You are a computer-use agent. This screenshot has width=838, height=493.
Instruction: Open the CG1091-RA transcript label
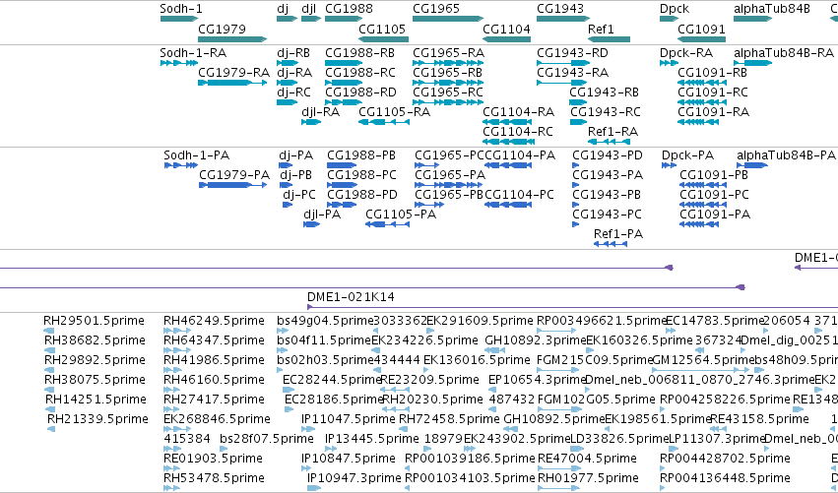click(x=714, y=112)
